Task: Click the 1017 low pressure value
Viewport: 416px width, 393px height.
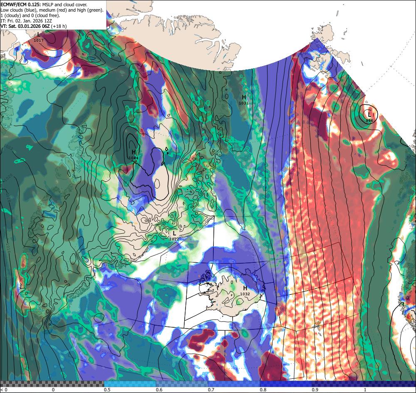Action: click(38, 40)
